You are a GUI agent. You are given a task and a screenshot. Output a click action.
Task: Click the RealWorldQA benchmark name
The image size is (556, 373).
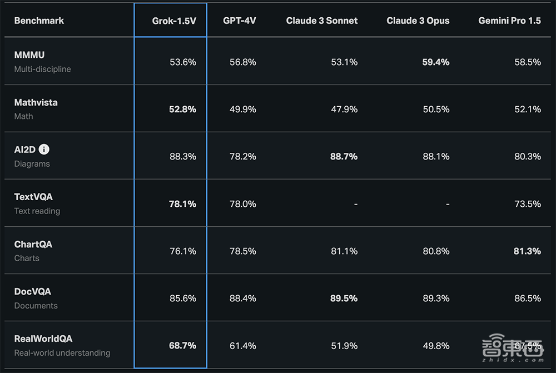pos(43,339)
